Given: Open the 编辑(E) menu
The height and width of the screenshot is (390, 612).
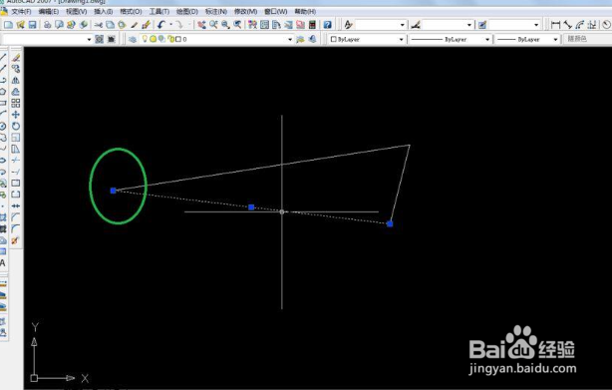Looking at the screenshot, I should coord(49,11).
